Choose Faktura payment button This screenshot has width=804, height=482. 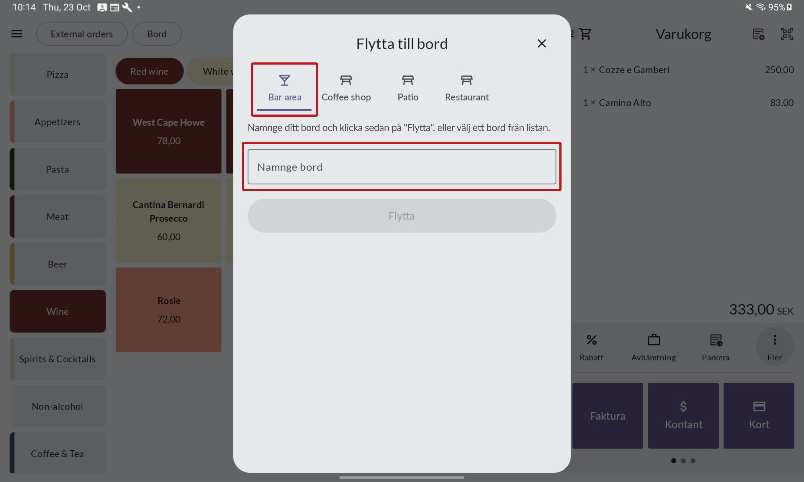tap(608, 416)
